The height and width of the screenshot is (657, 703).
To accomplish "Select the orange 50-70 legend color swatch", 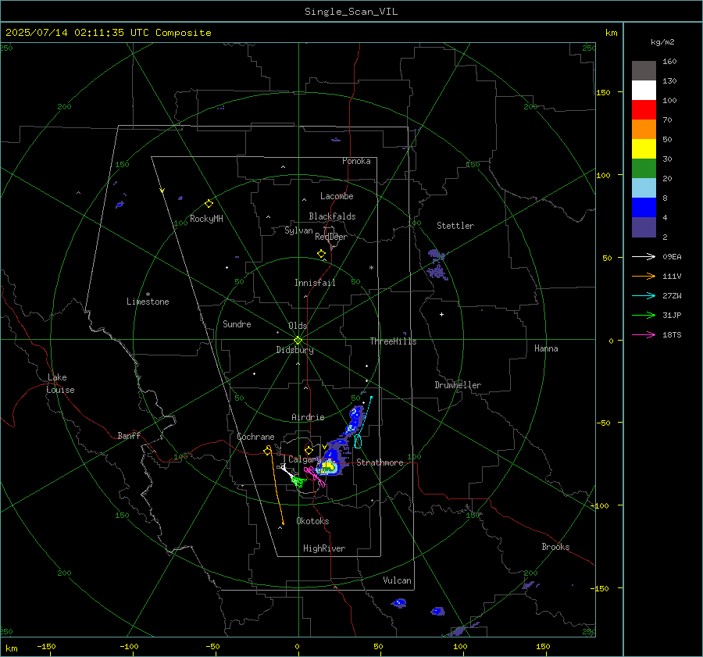I will click(644, 130).
